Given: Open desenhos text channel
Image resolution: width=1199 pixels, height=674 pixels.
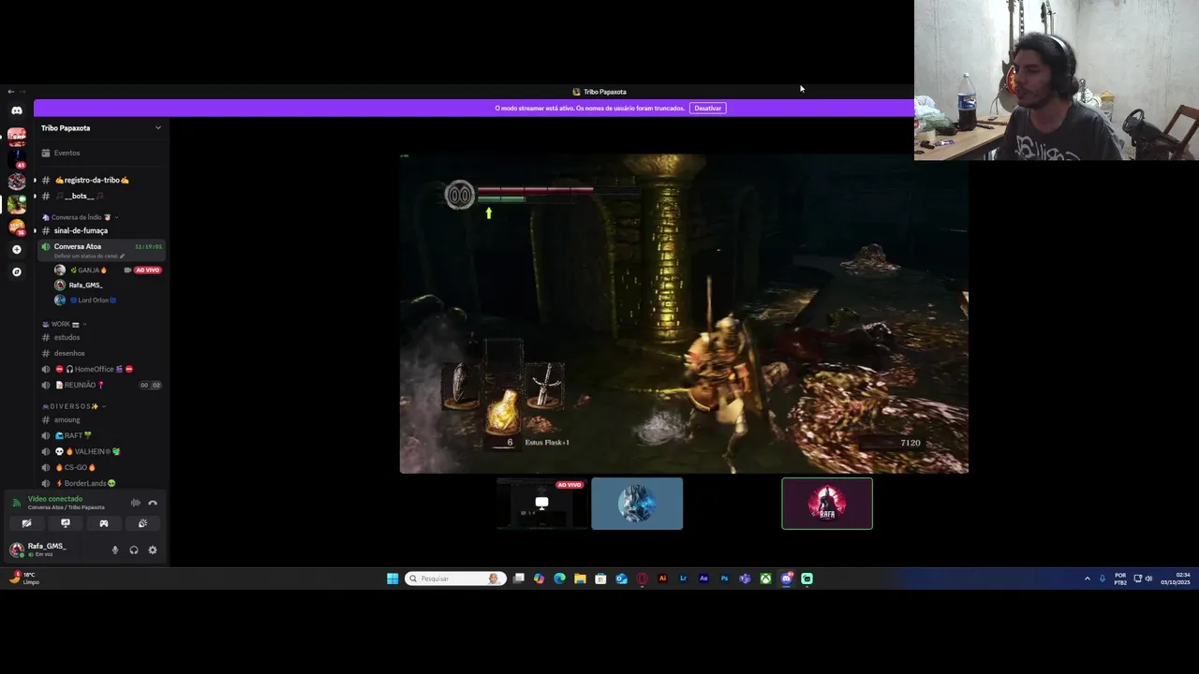Looking at the screenshot, I should pos(69,353).
